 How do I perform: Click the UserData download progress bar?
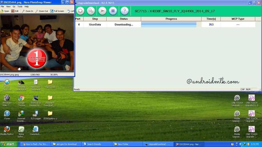pos(169,25)
